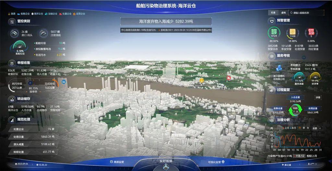Click the 过程监管 section header icon
332x171 pixels.
[272, 90]
